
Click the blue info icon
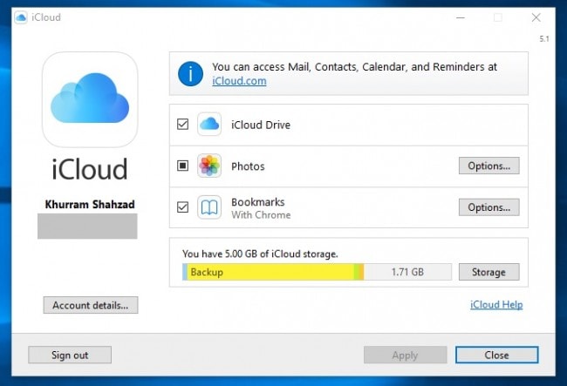(190, 73)
